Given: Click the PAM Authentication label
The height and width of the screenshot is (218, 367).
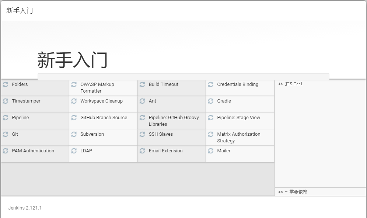Looking at the screenshot, I should click(33, 151).
